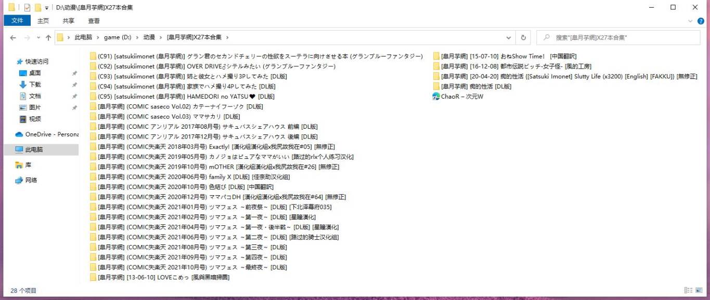Screen dimensions: 710x300
Task: Select OneDrive - Personal in the navigation pane
Action: 51,134
